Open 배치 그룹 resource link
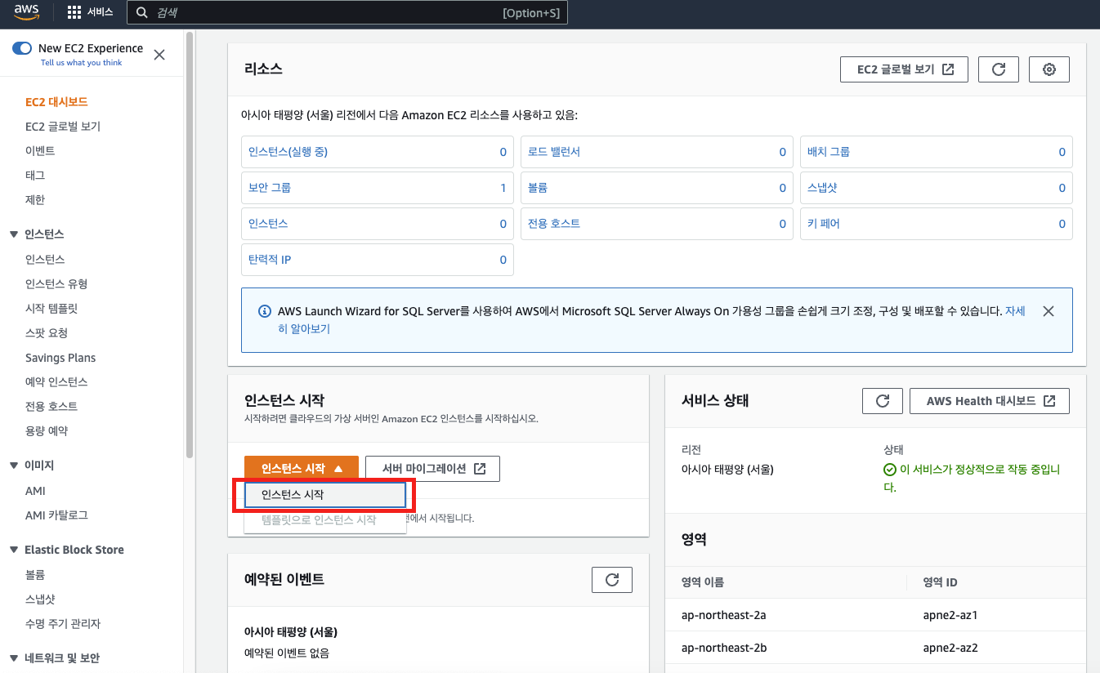Viewport: 1100px width, 673px height. [829, 152]
